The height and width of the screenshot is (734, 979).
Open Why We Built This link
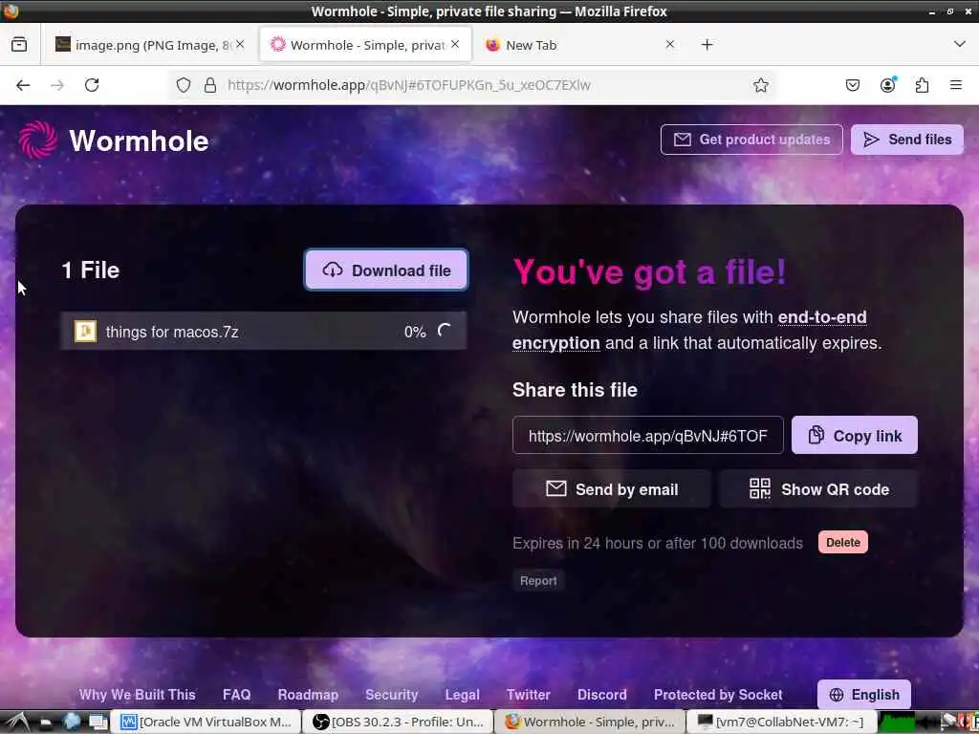click(138, 695)
